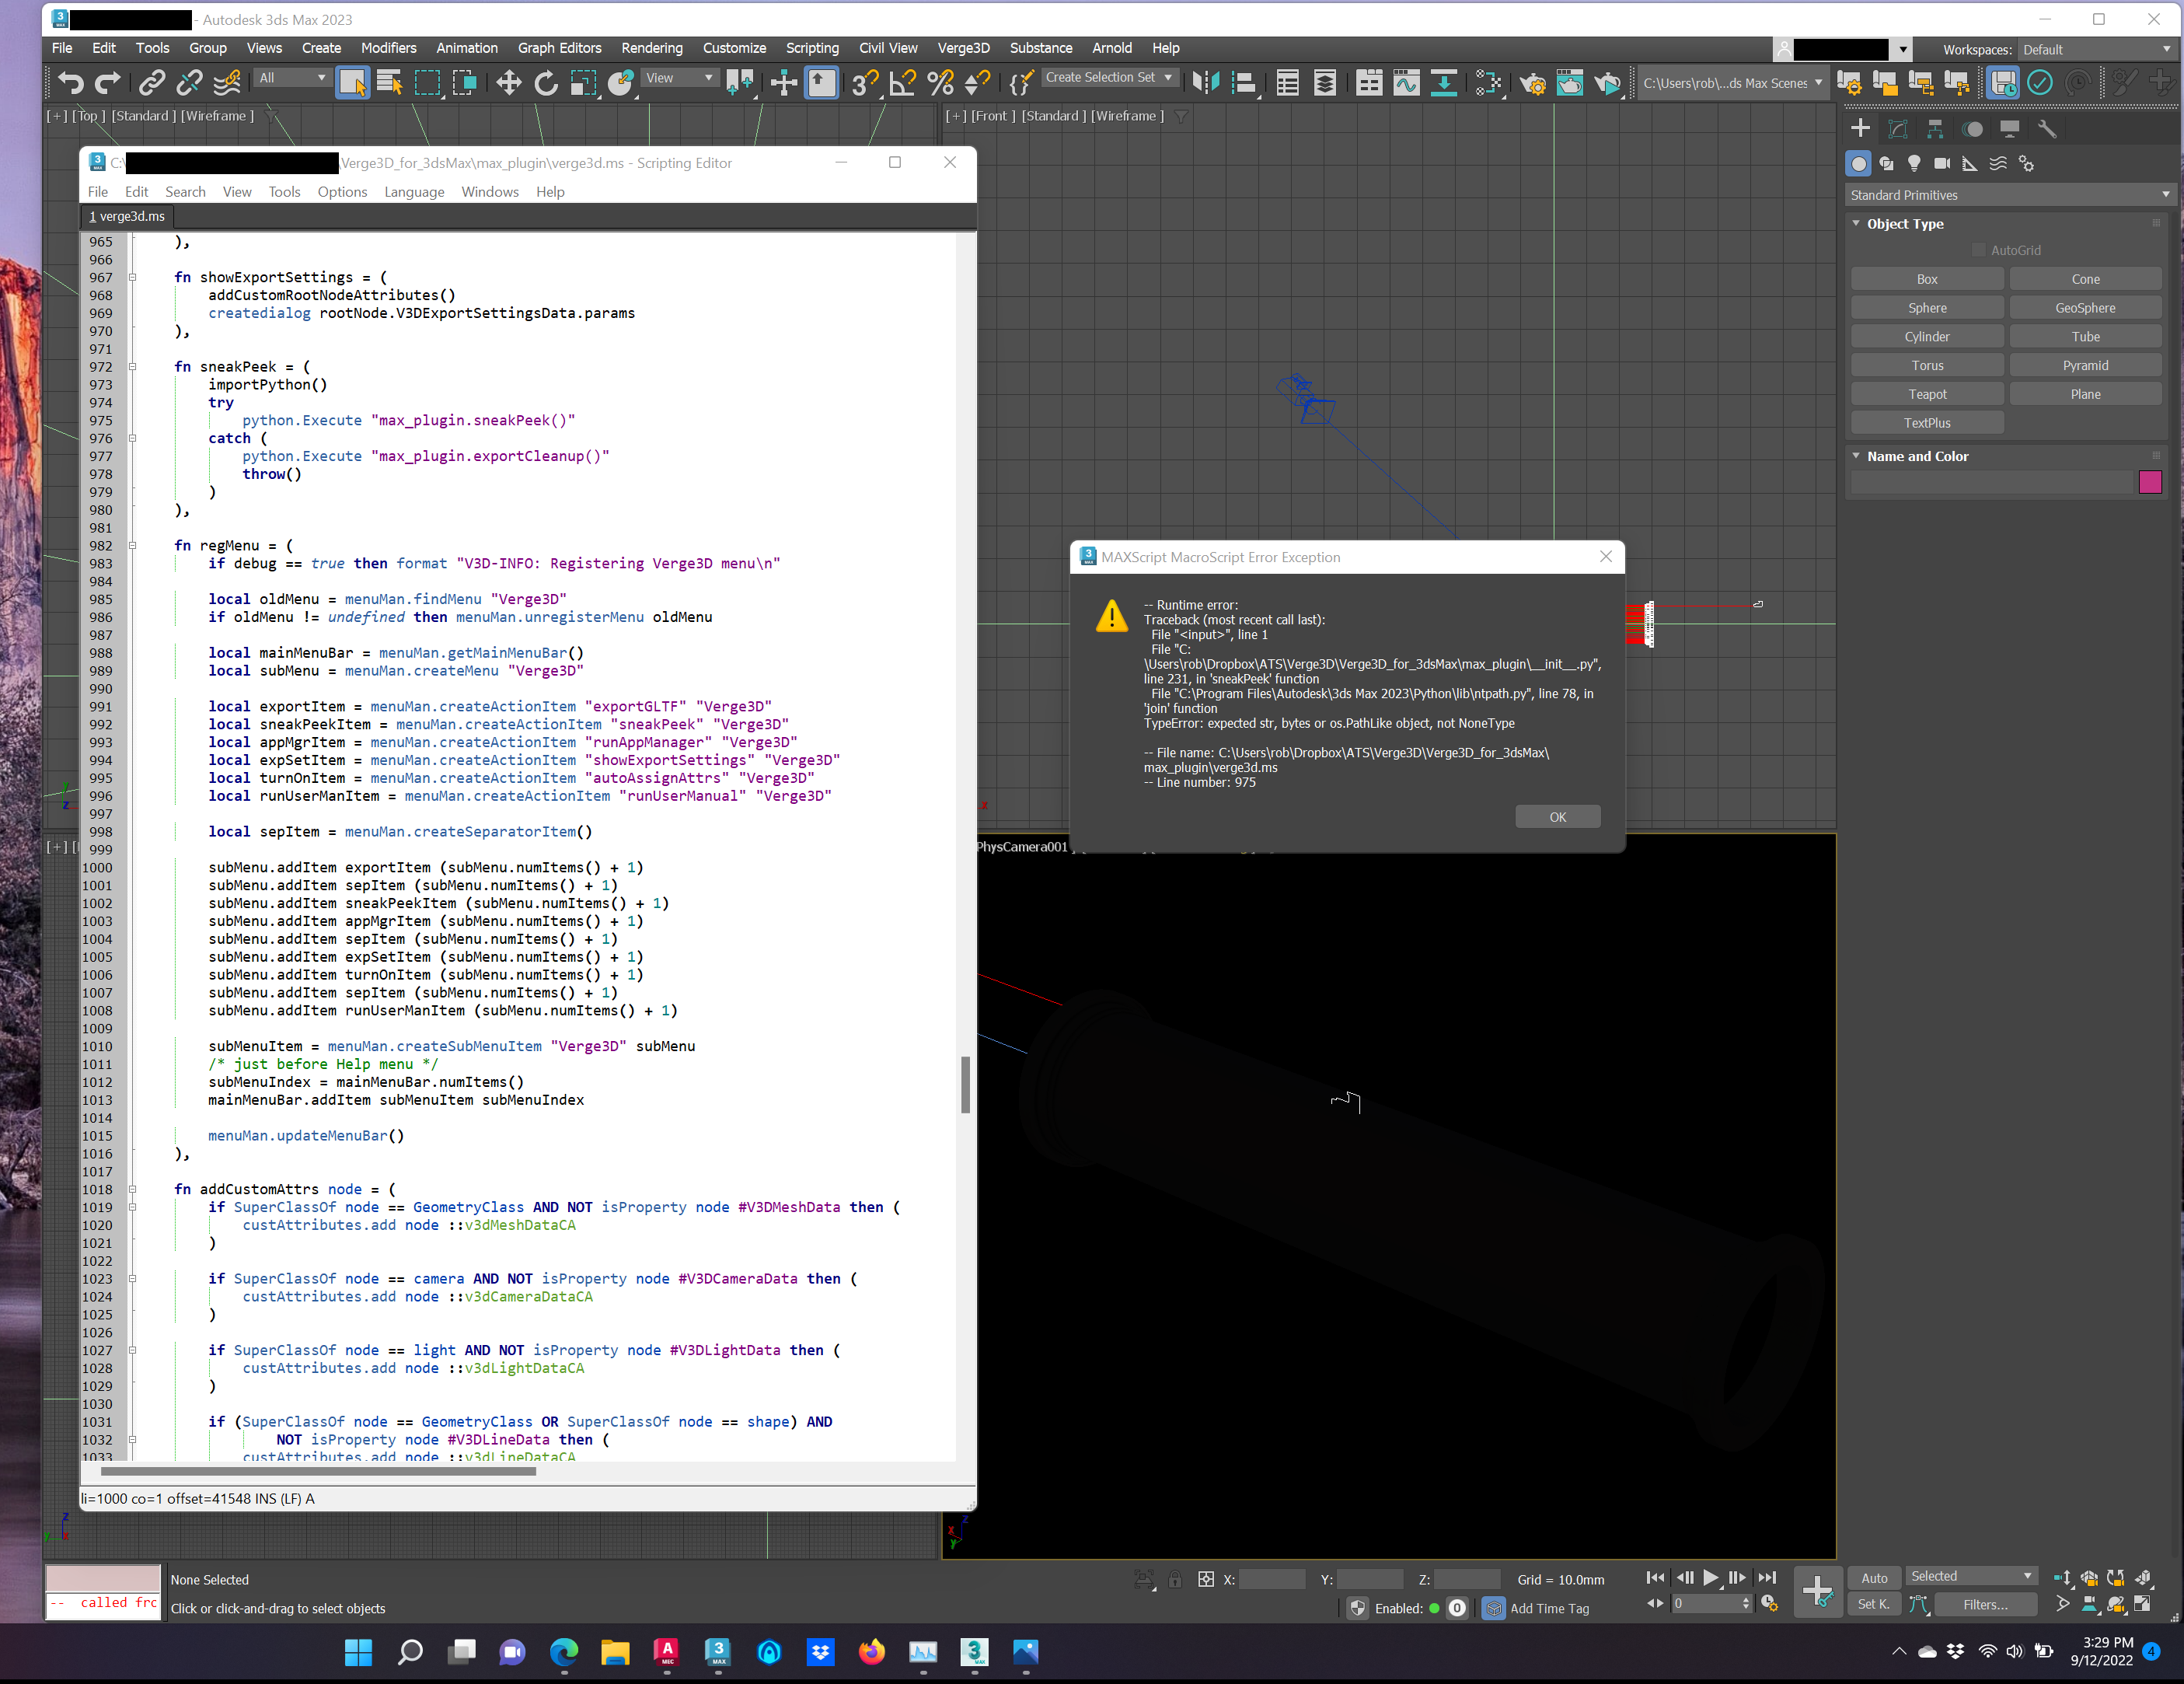Switch create category to Lights
The image size is (2184, 1684).
(x=1914, y=163)
